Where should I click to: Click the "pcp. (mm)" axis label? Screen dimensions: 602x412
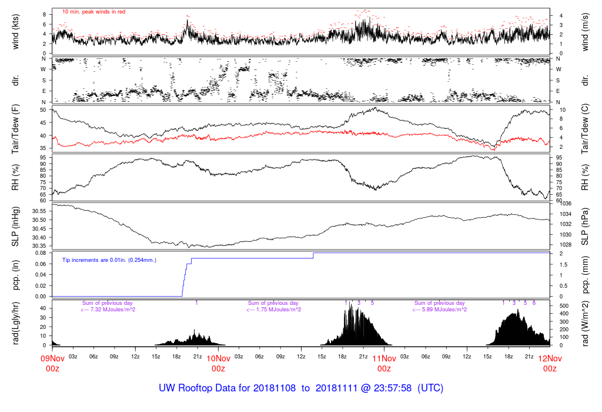585,275
